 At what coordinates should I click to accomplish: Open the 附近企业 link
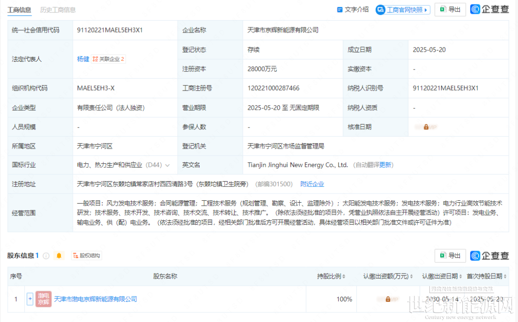[x=312, y=184]
